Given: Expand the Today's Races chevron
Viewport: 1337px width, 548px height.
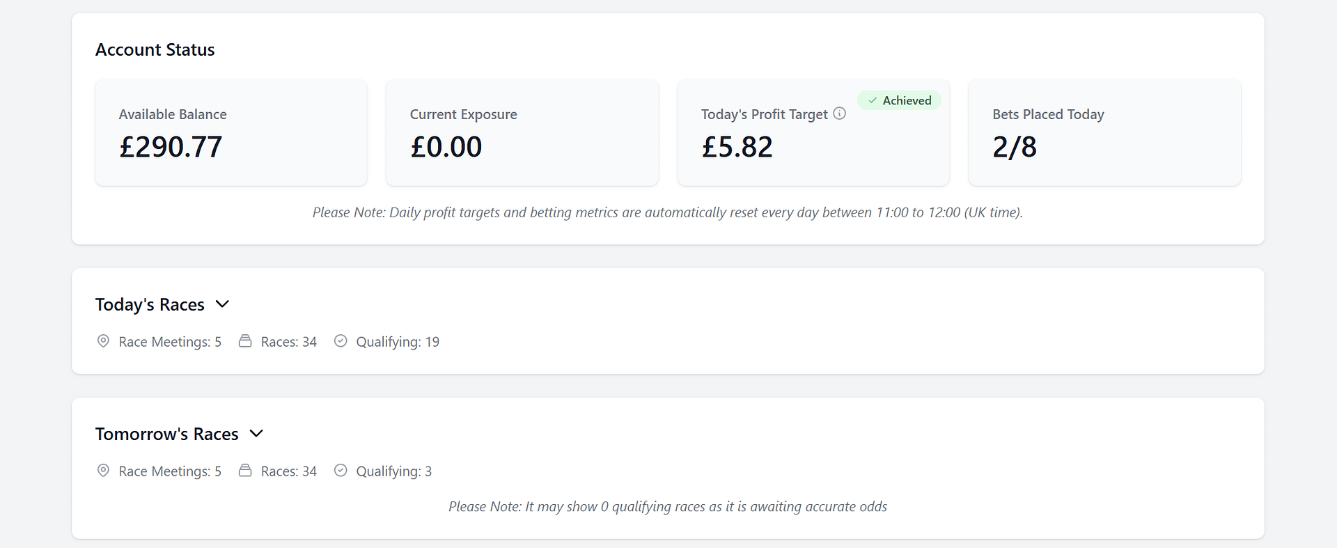Looking at the screenshot, I should [x=222, y=304].
